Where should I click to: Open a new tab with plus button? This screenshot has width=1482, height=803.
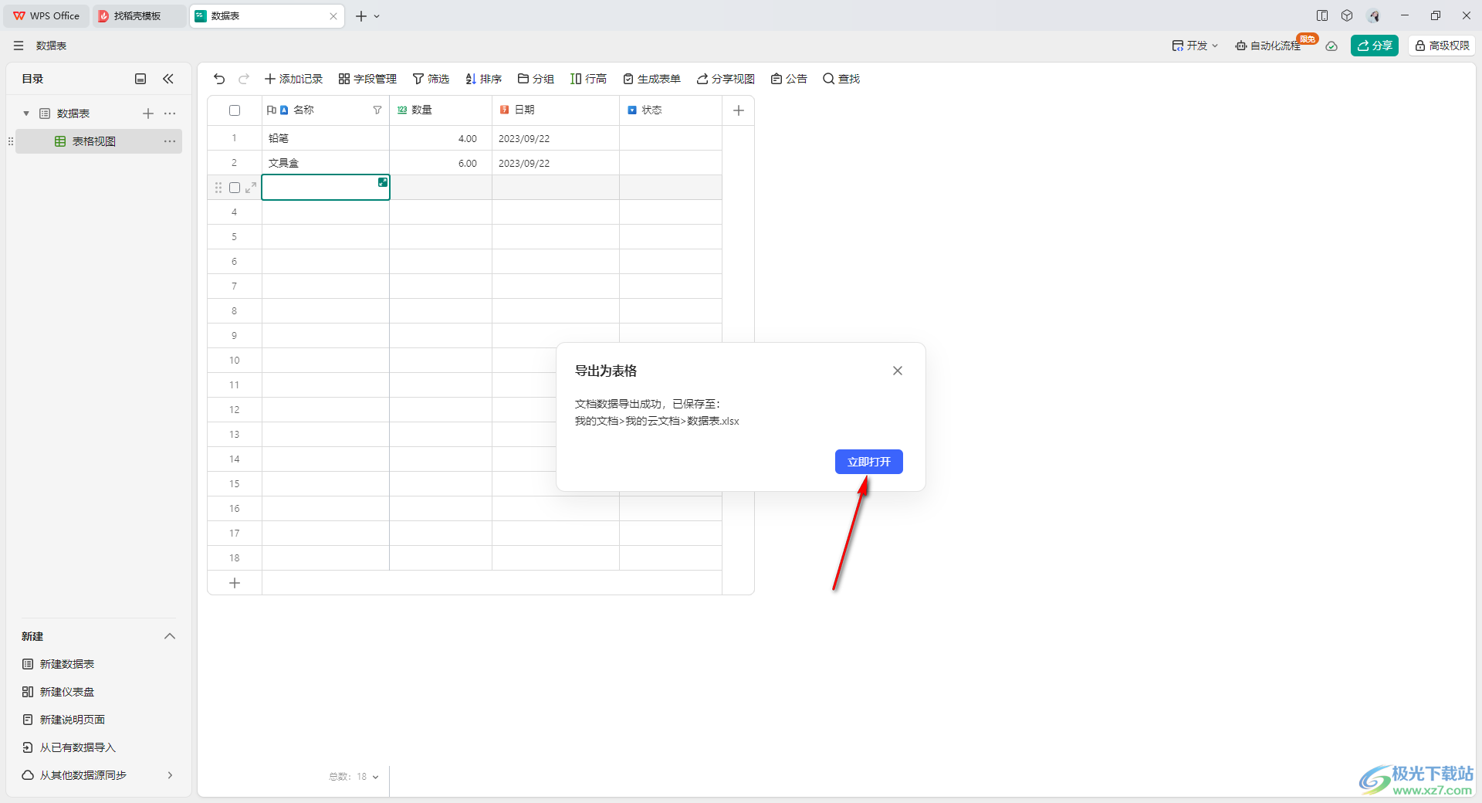[x=360, y=16]
